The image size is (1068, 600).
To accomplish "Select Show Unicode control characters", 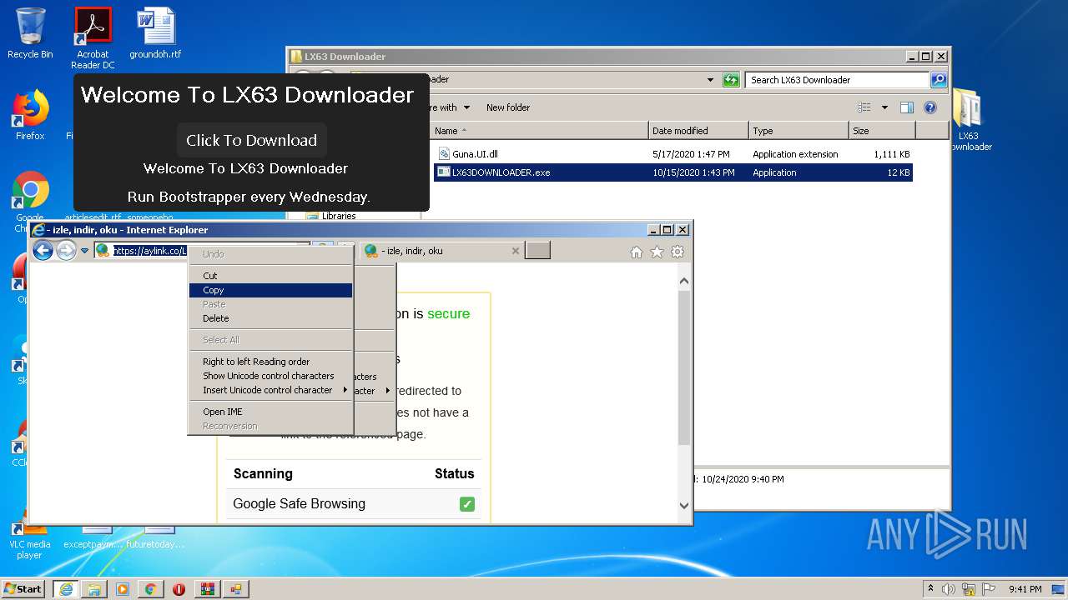I will tap(270, 376).
